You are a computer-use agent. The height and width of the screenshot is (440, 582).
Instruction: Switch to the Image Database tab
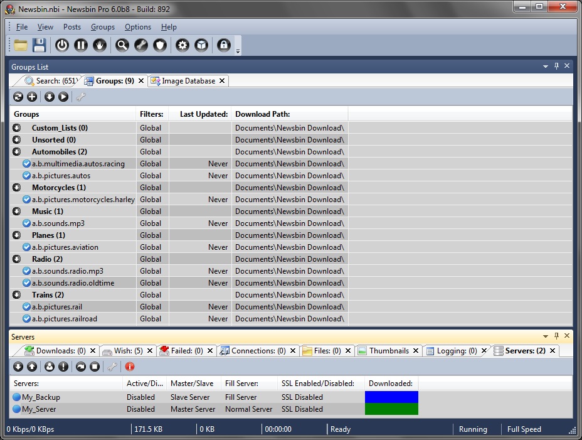tap(188, 81)
